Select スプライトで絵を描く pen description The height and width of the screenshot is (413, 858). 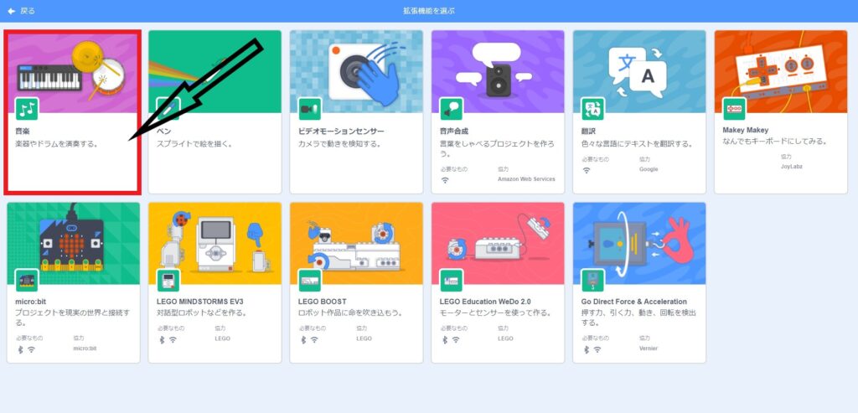pos(194,144)
